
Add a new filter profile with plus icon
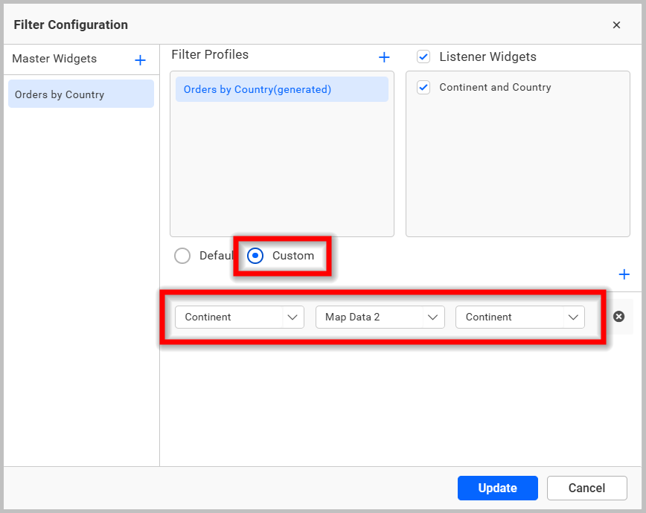pos(384,57)
